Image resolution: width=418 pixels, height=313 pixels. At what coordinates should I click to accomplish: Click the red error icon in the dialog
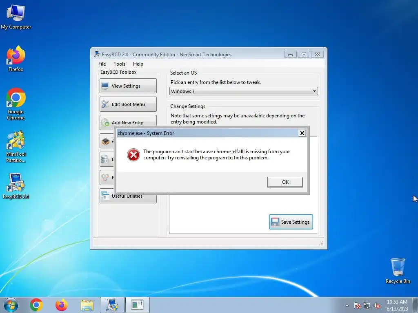pos(133,155)
